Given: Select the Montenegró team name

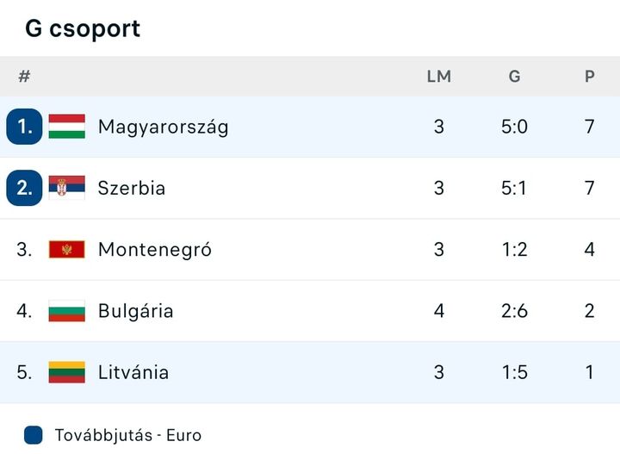Looking at the screenshot, I should (154, 250).
